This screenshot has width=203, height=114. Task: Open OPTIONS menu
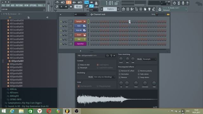33,5
